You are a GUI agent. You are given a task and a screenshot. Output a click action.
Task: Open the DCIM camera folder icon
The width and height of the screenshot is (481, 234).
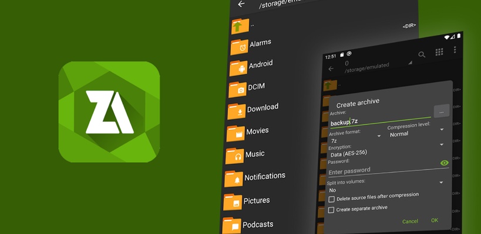tap(237, 90)
